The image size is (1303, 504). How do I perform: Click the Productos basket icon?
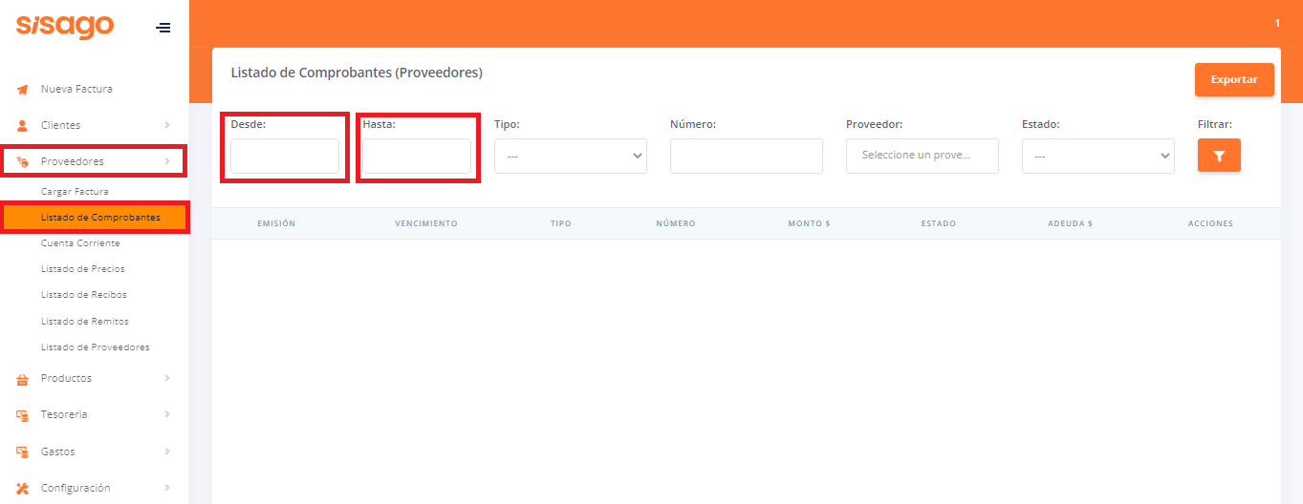click(23, 379)
